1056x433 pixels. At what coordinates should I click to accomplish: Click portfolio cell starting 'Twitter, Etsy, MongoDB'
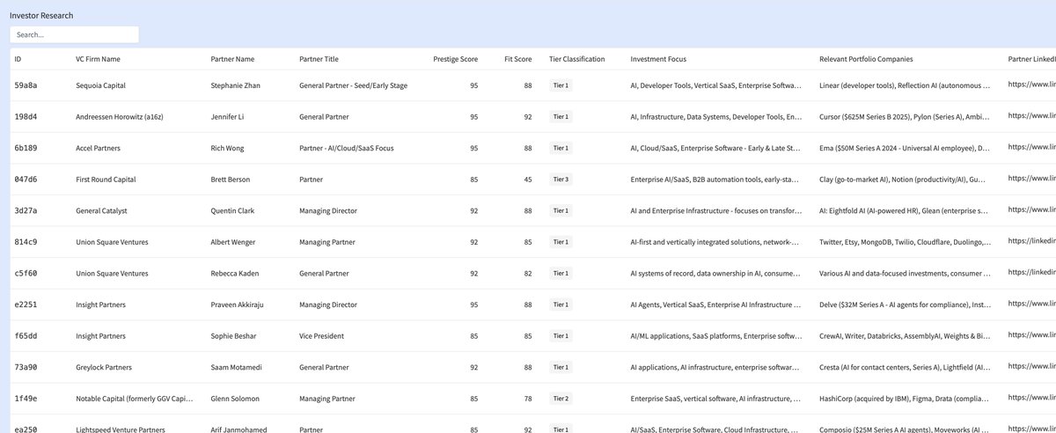click(x=905, y=242)
